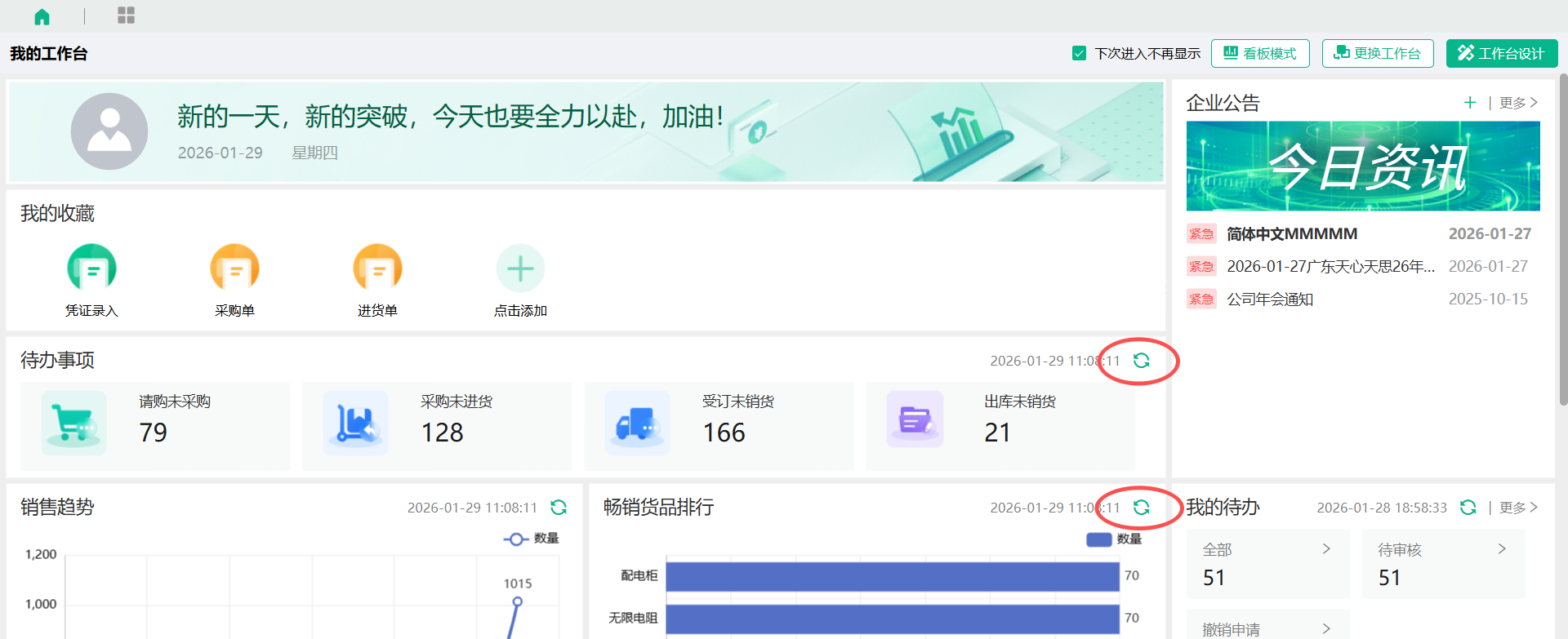Refresh the 畅销货品排行 chart
This screenshot has height=639, width=1568.
pyautogui.click(x=1141, y=508)
